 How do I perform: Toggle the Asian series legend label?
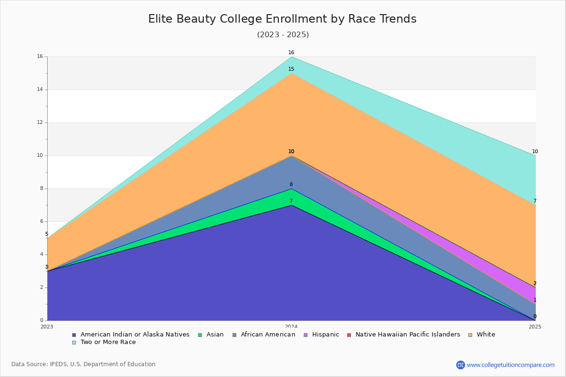point(215,335)
